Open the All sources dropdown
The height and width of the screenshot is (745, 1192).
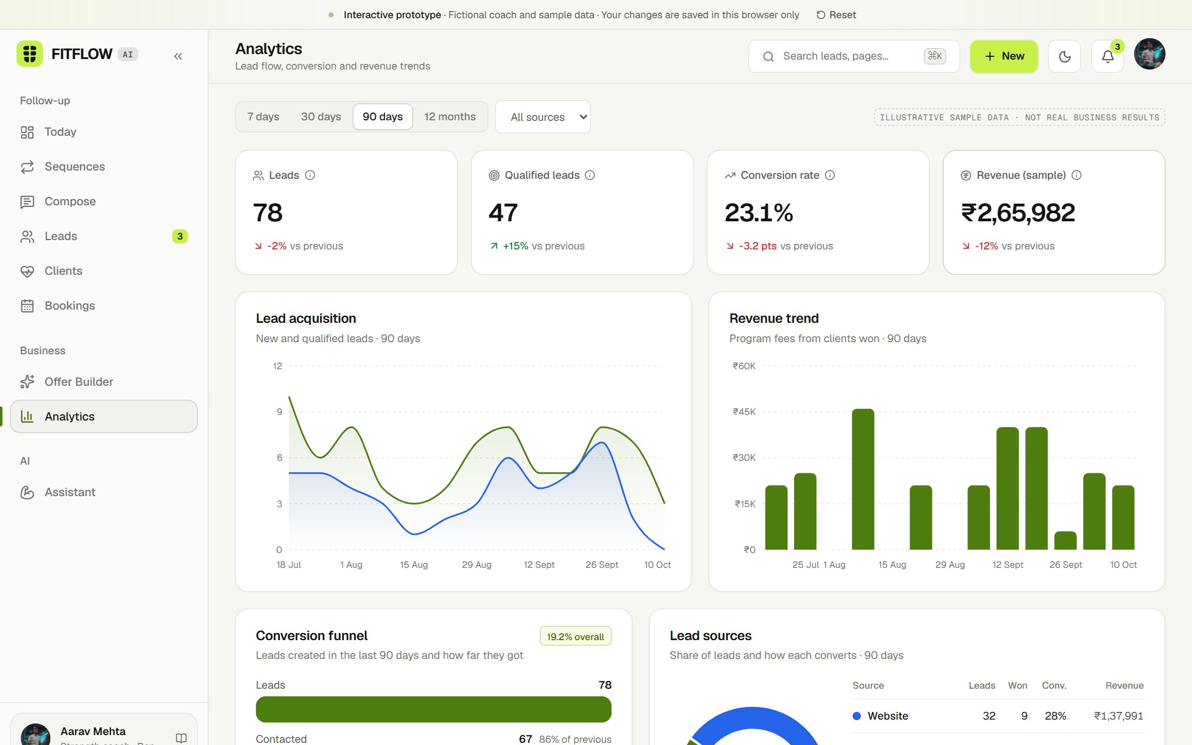pos(543,117)
